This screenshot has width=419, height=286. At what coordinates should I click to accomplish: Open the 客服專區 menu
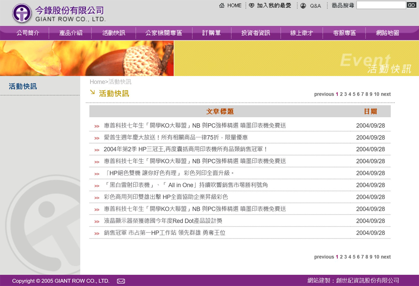point(344,33)
